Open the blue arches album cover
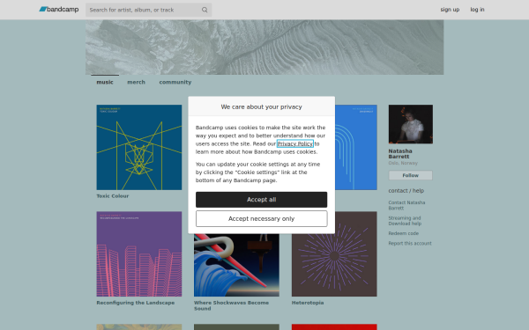This screenshot has height=330, width=529. point(356,147)
